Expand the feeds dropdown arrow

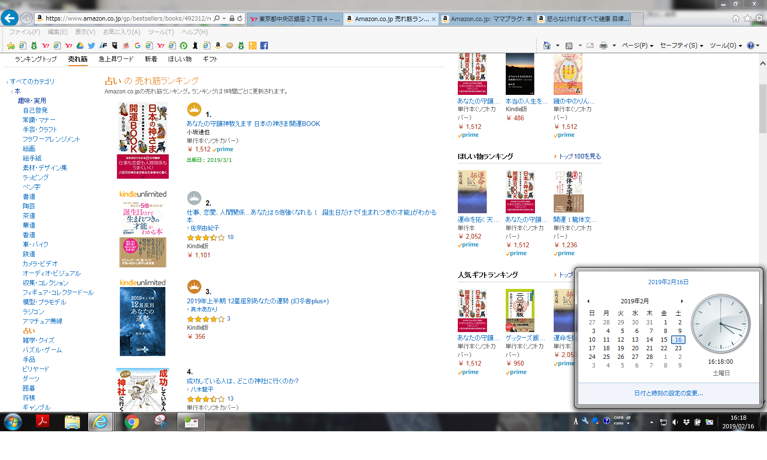click(x=580, y=46)
